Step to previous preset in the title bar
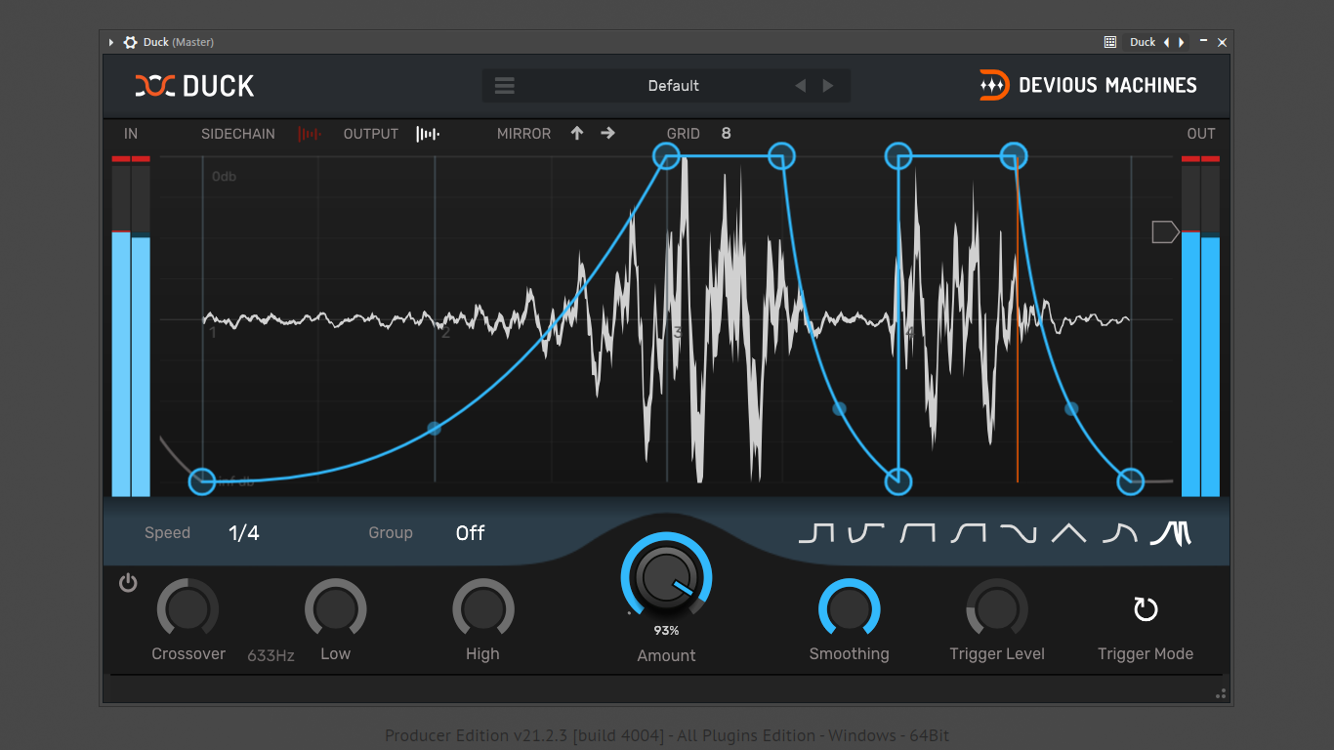 pyautogui.click(x=1167, y=42)
